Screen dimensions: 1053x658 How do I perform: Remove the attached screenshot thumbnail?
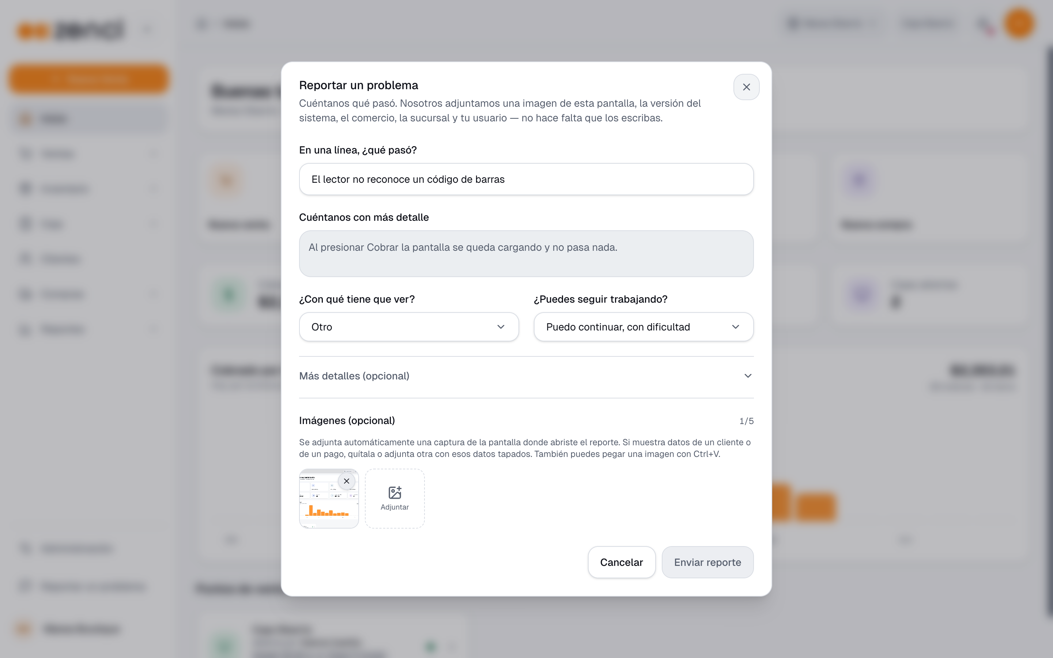pos(346,481)
